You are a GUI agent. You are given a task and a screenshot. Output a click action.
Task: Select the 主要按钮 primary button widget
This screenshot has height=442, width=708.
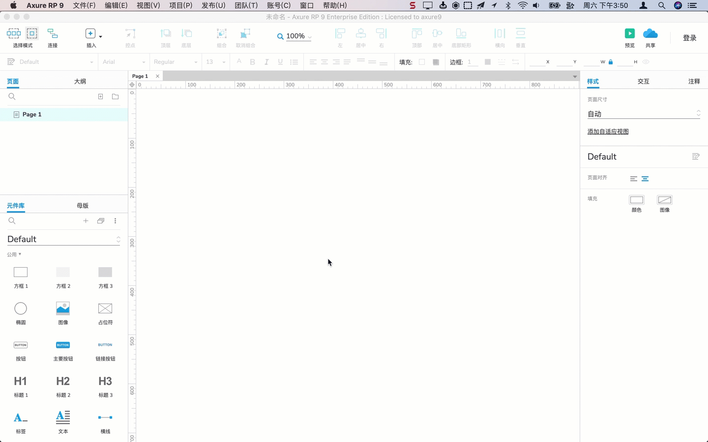[63, 350]
